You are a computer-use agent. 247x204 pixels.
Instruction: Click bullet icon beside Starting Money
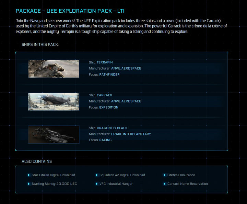29,184
